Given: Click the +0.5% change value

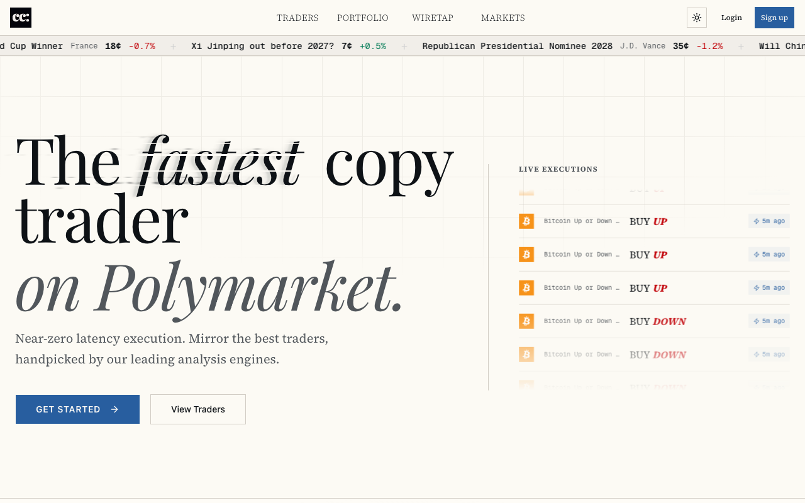Looking at the screenshot, I should [373, 46].
